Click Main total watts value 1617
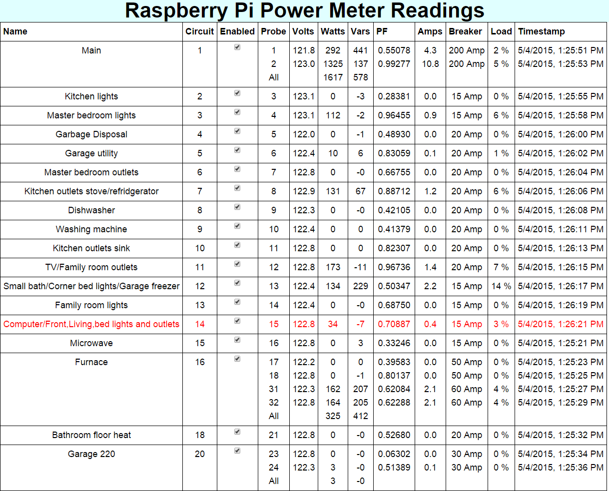This screenshot has height=491, width=609. (333, 77)
